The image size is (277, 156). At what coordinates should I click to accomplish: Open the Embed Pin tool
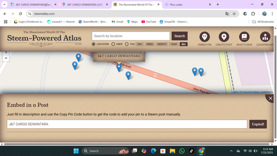tap(205, 39)
